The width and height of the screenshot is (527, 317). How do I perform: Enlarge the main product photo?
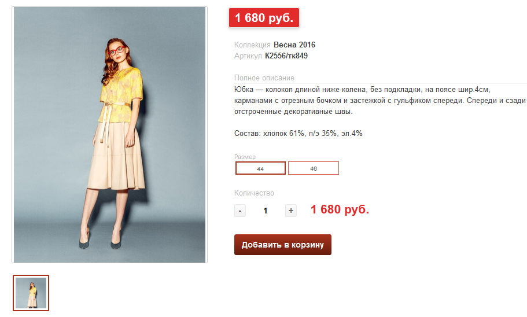click(109, 135)
